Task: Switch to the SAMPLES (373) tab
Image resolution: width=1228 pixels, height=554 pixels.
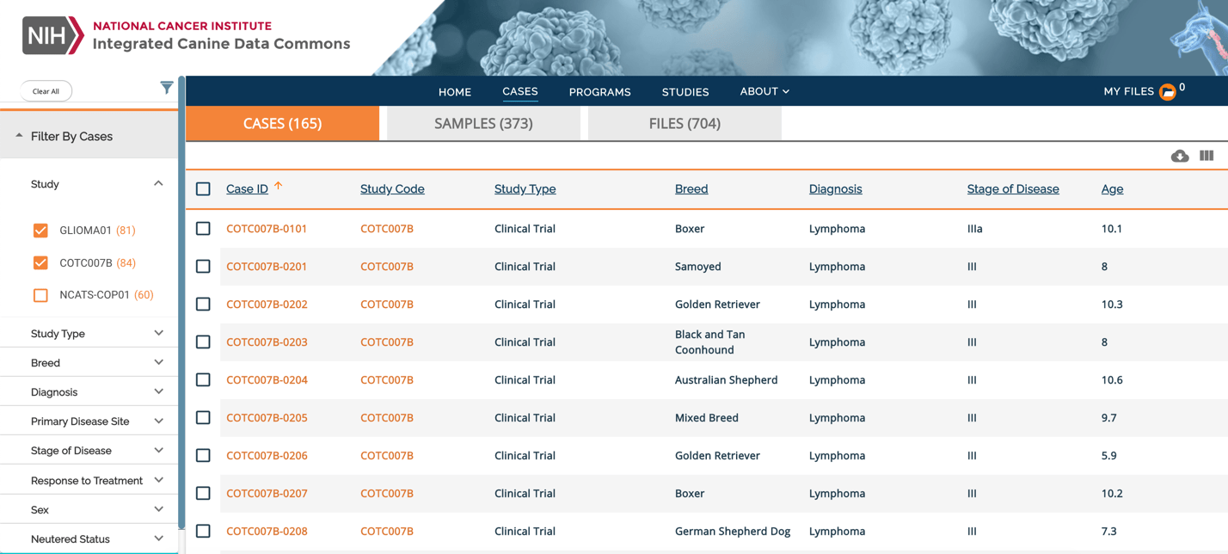Action: [483, 123]
